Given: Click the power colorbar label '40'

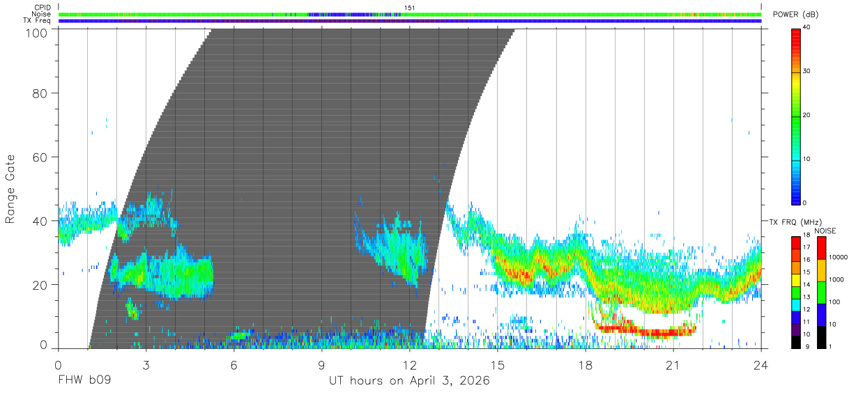Looking at the screenshot, I should point(808,28).
